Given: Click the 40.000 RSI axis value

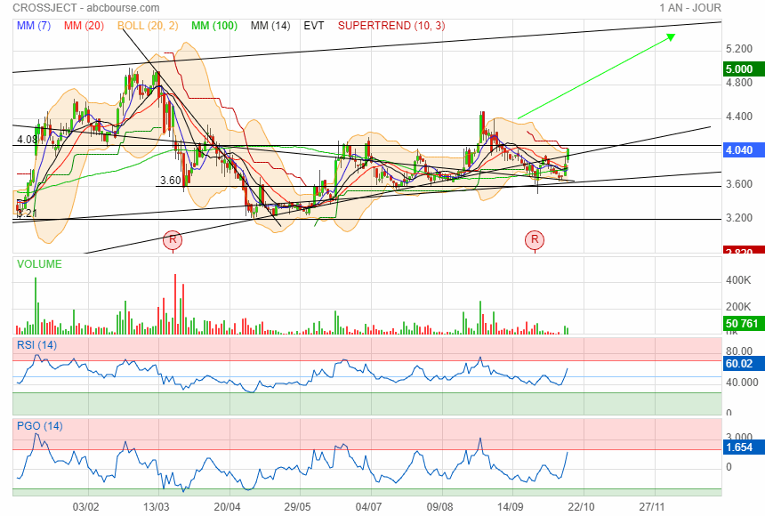Looking at the screenshot, I should click(742, 383).
